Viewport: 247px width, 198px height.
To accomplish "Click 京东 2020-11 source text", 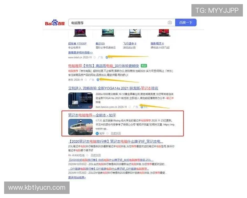I will coord(76,80).
